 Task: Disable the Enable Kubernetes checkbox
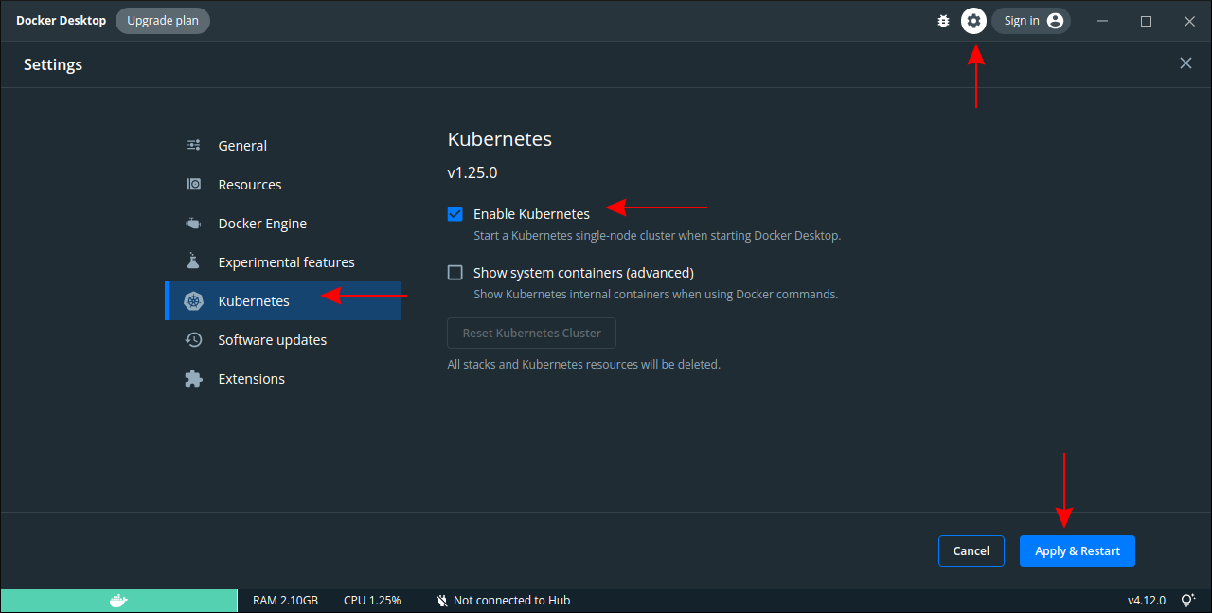click(455, 214)
